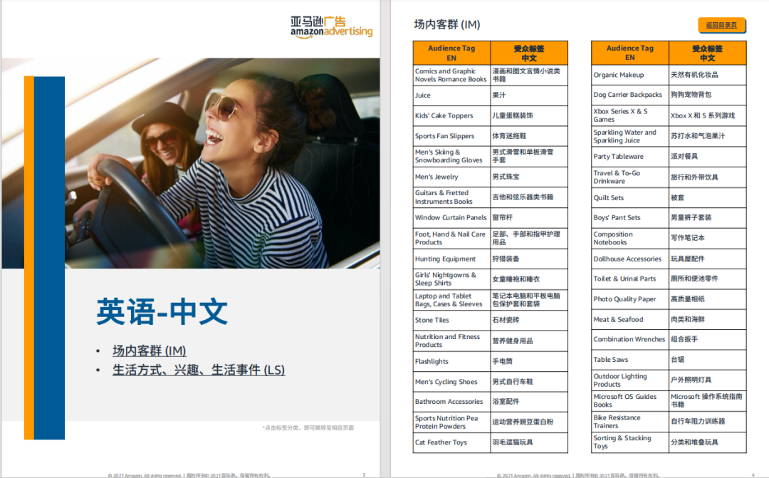Select the Audience Tag EN header cell
769x478 pixels.
coord(450,53)
